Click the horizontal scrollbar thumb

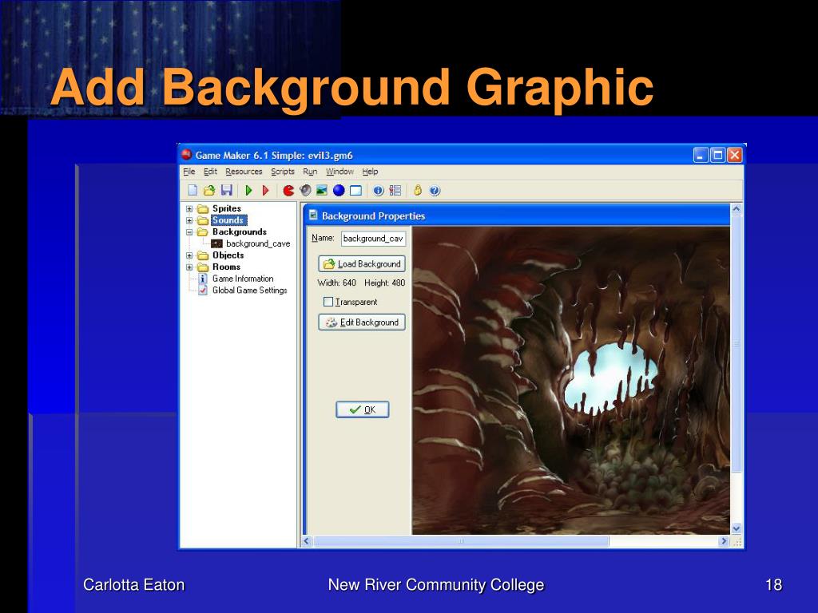(x=461, y=542)
